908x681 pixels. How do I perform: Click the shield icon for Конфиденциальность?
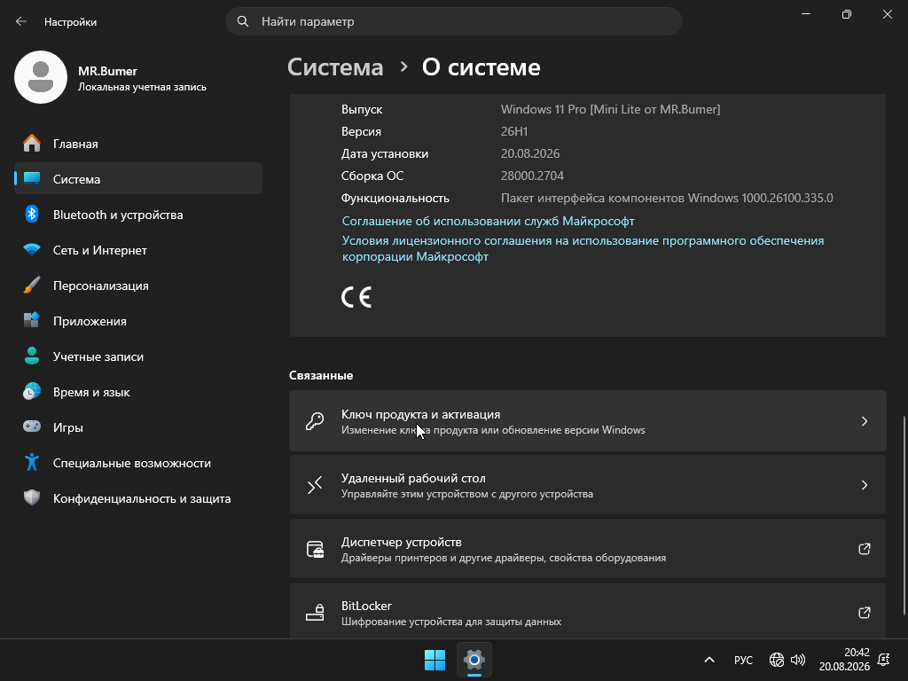pyautogui.click(x=32, y=497)
